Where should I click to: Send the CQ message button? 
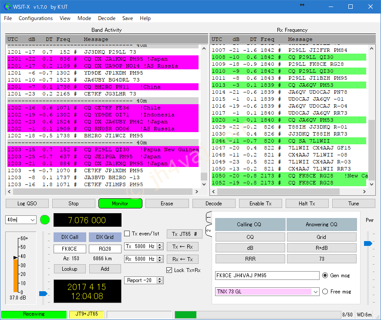(x=250, y=237)
